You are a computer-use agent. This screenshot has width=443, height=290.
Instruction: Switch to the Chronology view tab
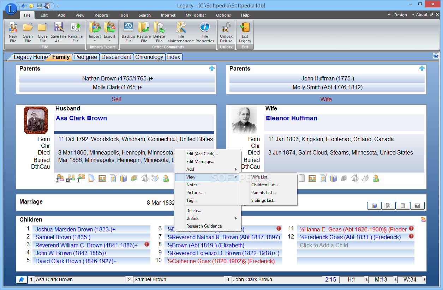[149, 57]
